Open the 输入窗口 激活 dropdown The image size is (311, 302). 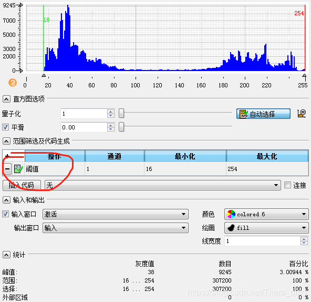tap(116, 214)
